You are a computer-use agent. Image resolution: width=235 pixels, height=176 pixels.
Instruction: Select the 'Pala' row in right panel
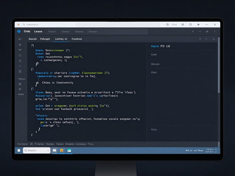154,130
